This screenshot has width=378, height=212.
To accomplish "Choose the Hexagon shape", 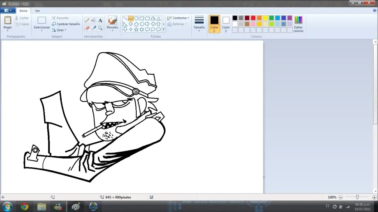I will pyautogui.click(x=142, y=24).
